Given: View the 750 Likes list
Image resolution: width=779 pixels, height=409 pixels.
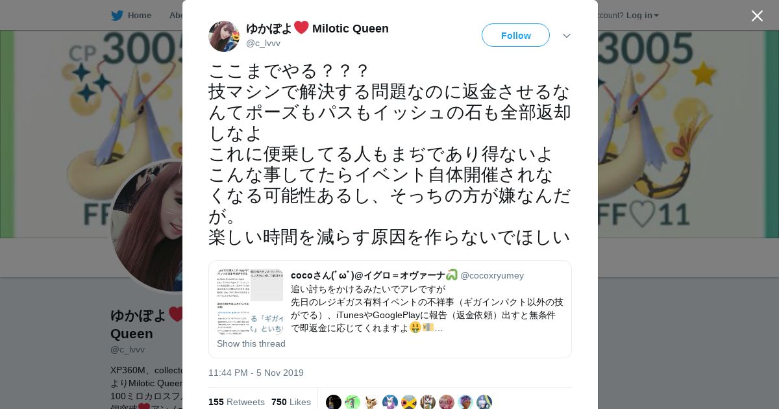Looking at the screenshot, I should click(291, 402).
